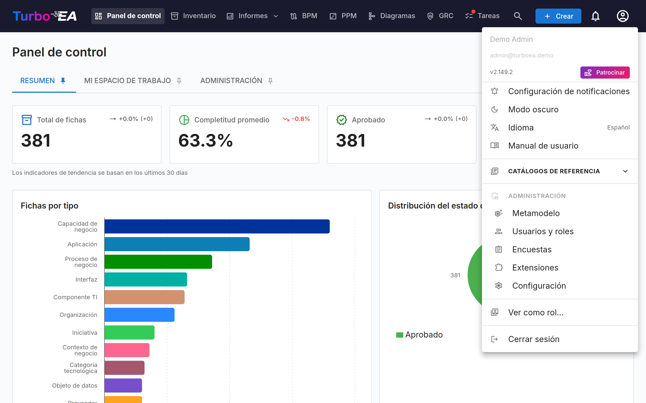Click the Diagramas tree icon
646x403 pixels.
(x=372, y=16)
